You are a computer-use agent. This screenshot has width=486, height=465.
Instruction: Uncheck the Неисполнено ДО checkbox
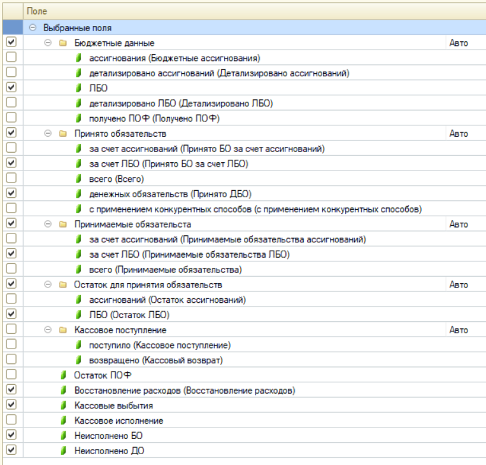pos(11,450)
